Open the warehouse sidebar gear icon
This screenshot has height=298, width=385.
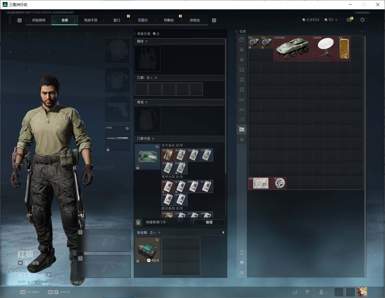pyautogui.click(x=242, y=140)
